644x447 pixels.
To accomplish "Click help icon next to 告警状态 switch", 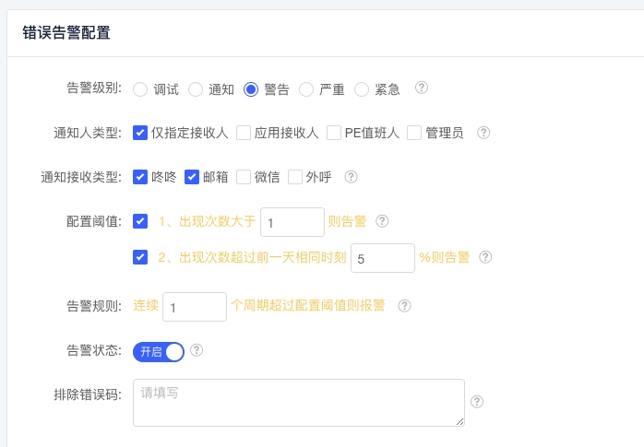I will click(197, 350).
